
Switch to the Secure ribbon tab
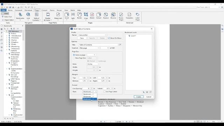tap(59, 10)
